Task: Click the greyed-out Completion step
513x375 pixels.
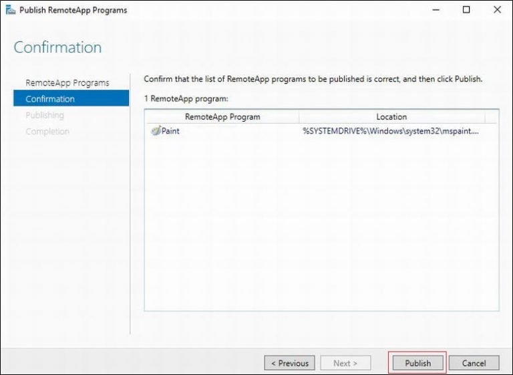Action: (47, 131)
